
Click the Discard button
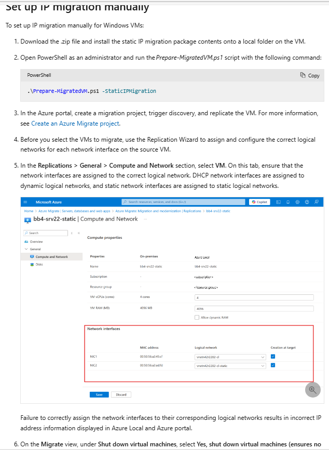(121, 394)
